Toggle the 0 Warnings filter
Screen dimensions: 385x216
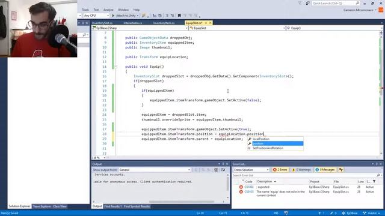tap(301, 170)
